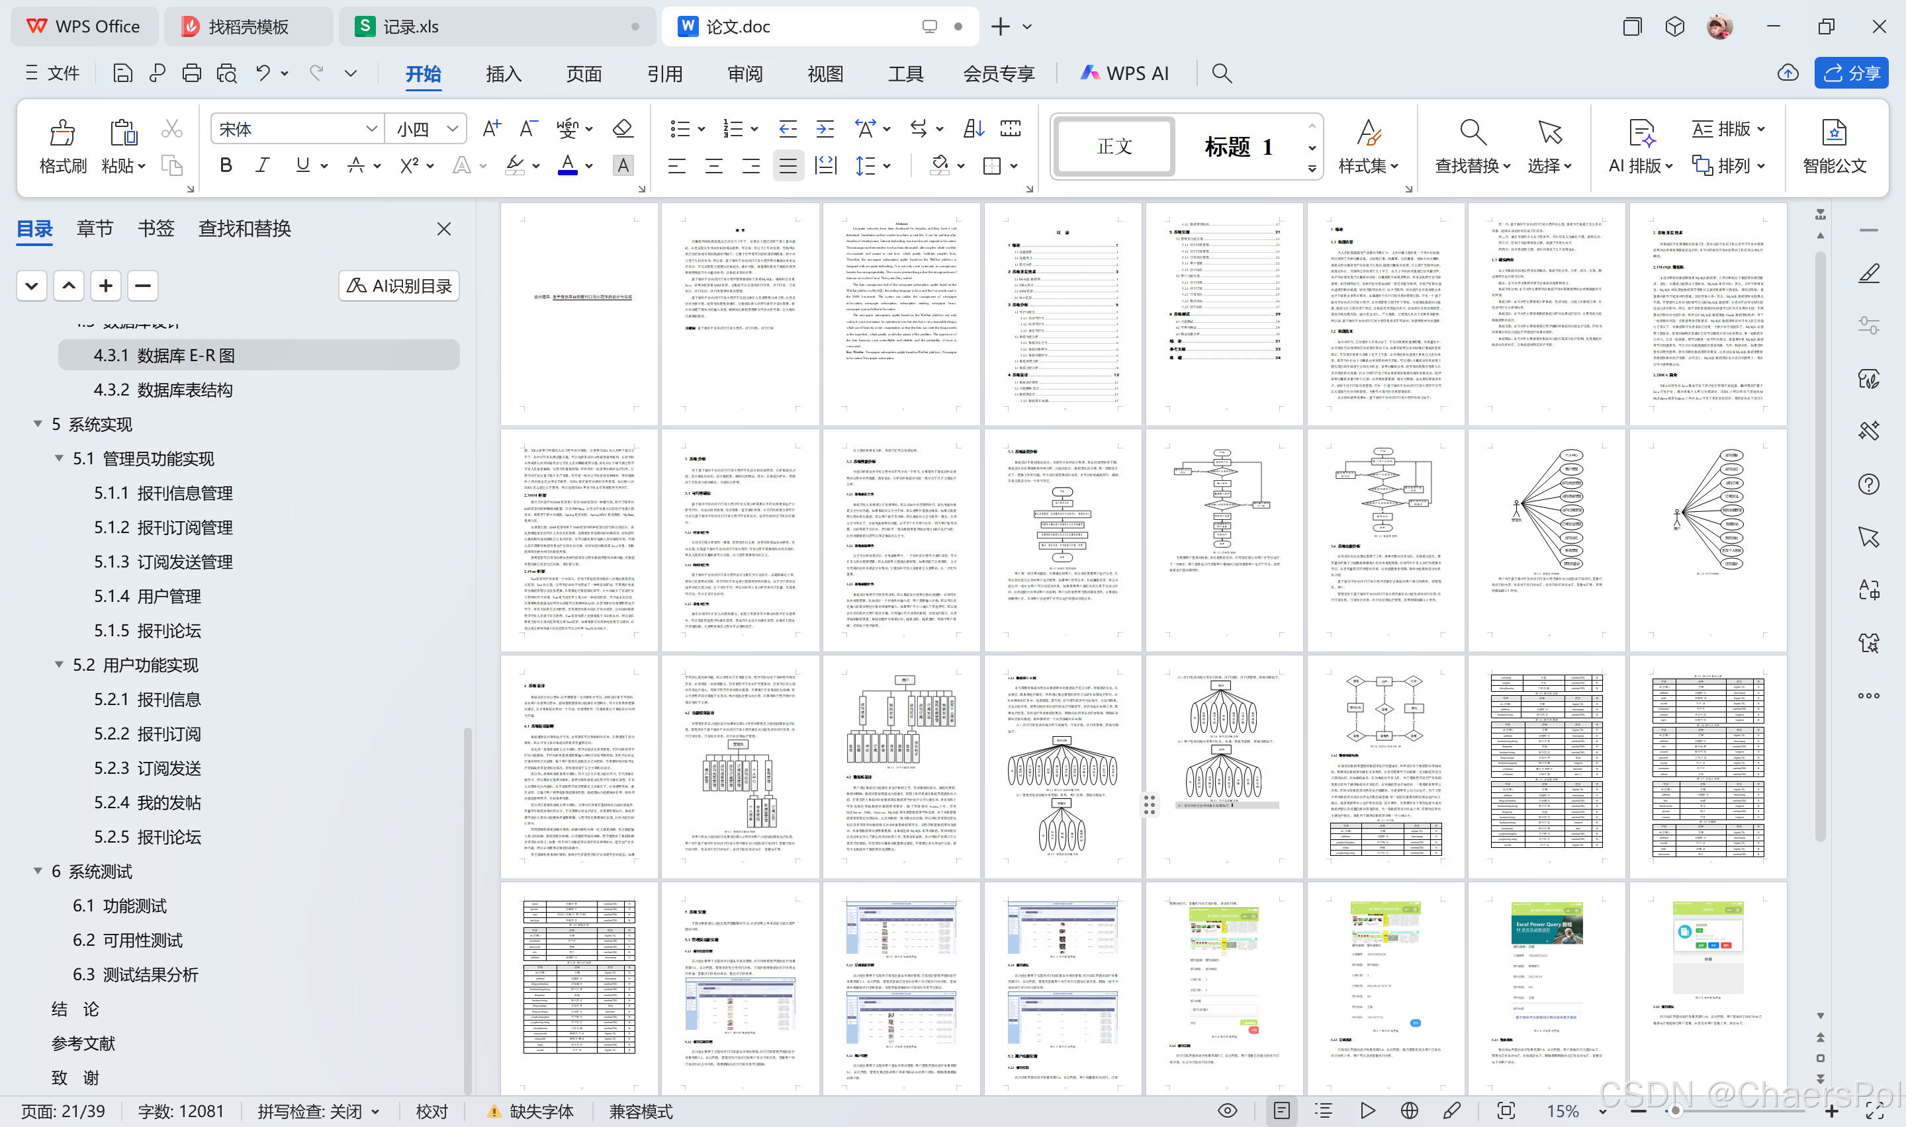The image size is (1906, 1127).
Task: Click the Decrease font size icon
Action: click(528, 128)
